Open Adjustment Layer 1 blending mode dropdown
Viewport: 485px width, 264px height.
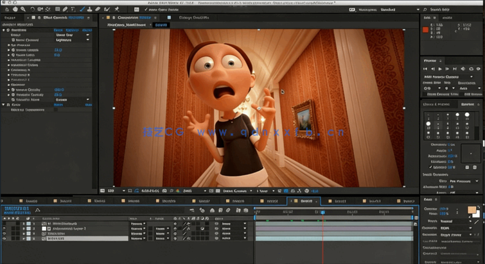[139, 228]
